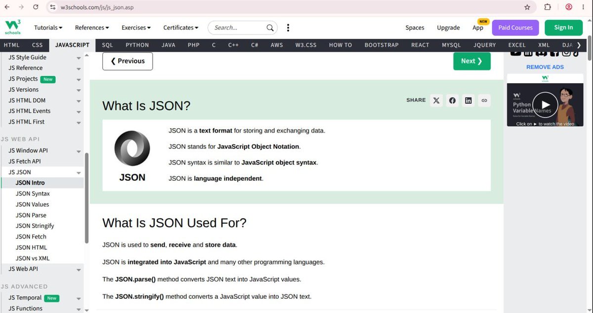Click the Sign In button
593x313 pixels.
(x=563, y=28)
